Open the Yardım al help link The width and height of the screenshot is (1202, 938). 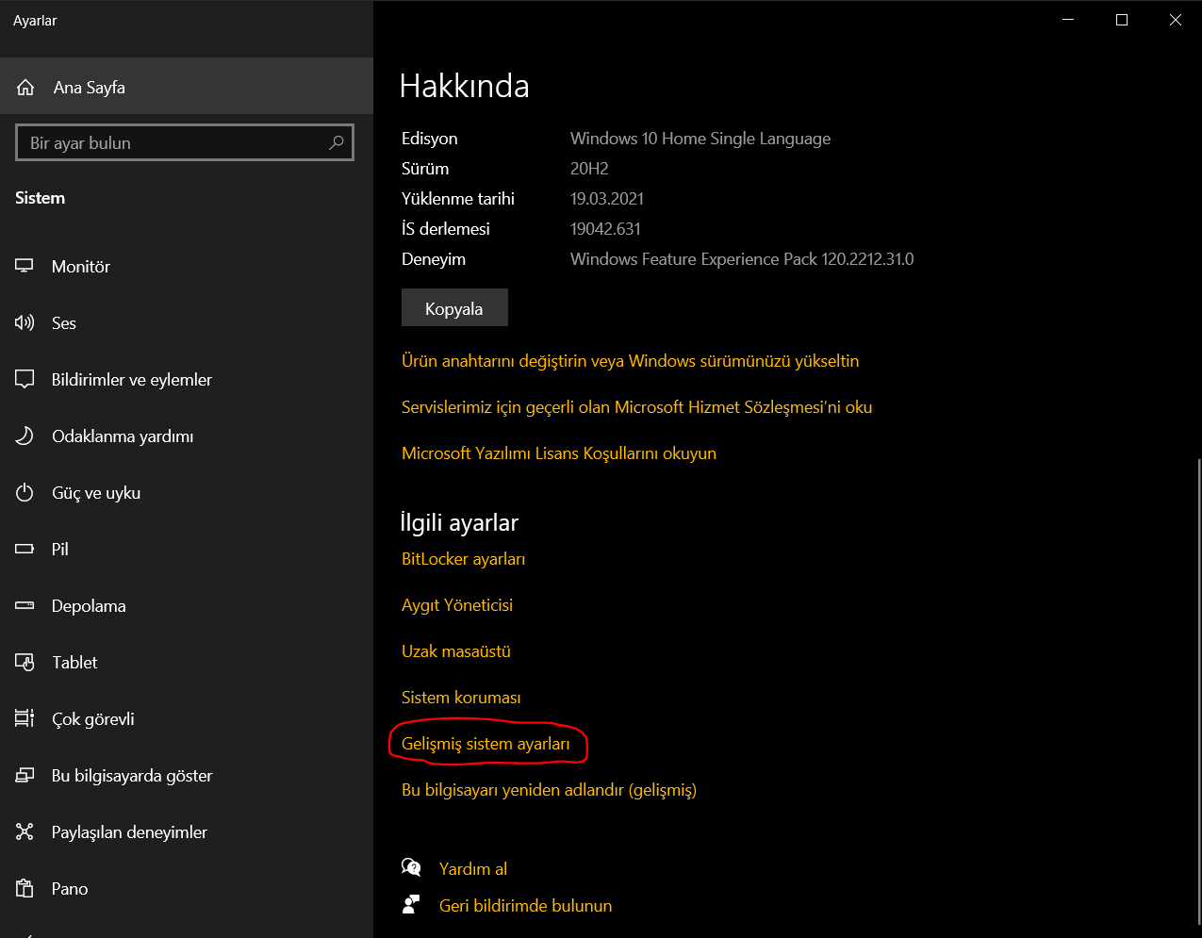[x=472, y=869]
